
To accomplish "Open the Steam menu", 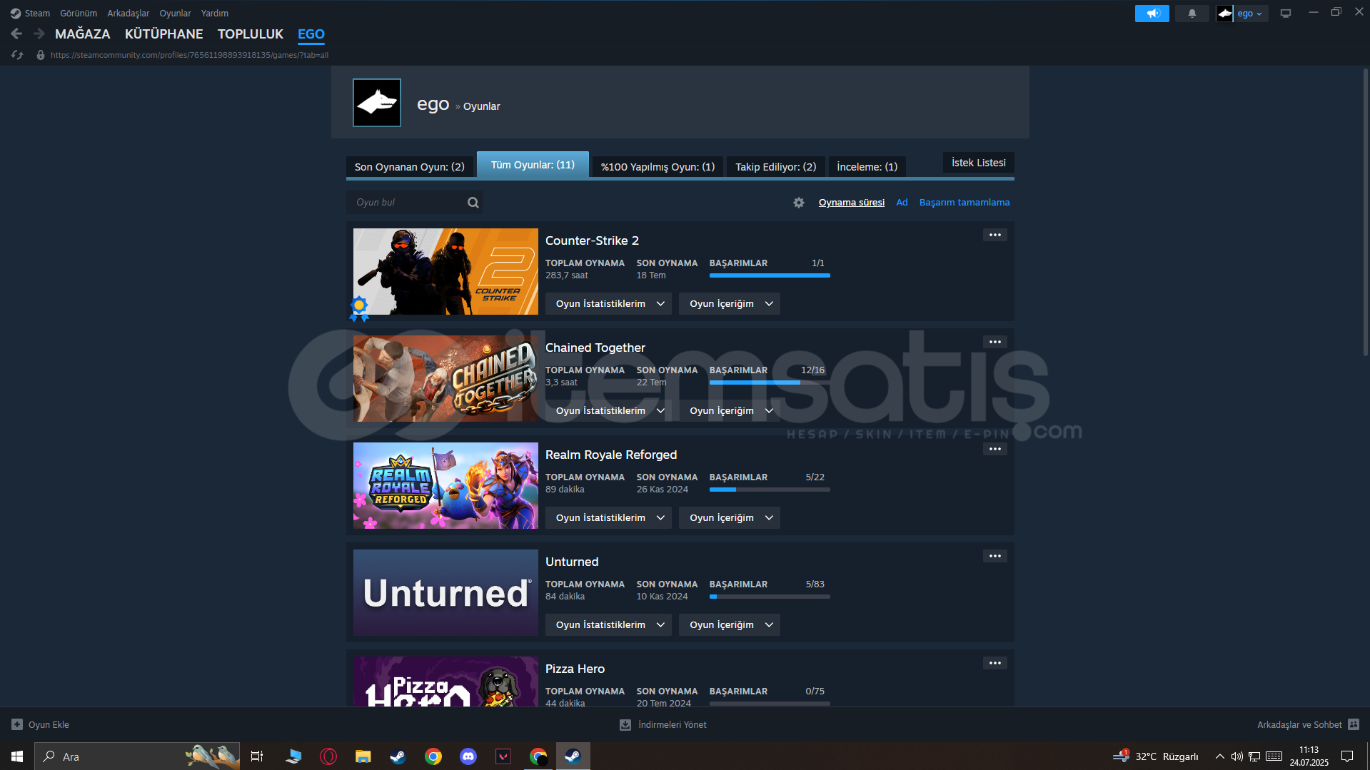I will [37, 14].
